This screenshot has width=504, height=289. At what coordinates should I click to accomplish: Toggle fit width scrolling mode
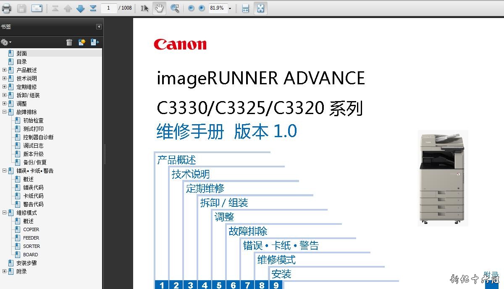(246, 8)
